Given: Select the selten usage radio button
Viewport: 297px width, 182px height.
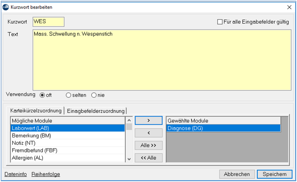Looking at the screenshot, I should coord(68,95).
